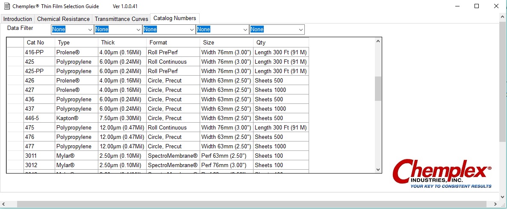This screenshot has height=209, width=507.
Task: Select cell '477'
Action: coord(39,146)
